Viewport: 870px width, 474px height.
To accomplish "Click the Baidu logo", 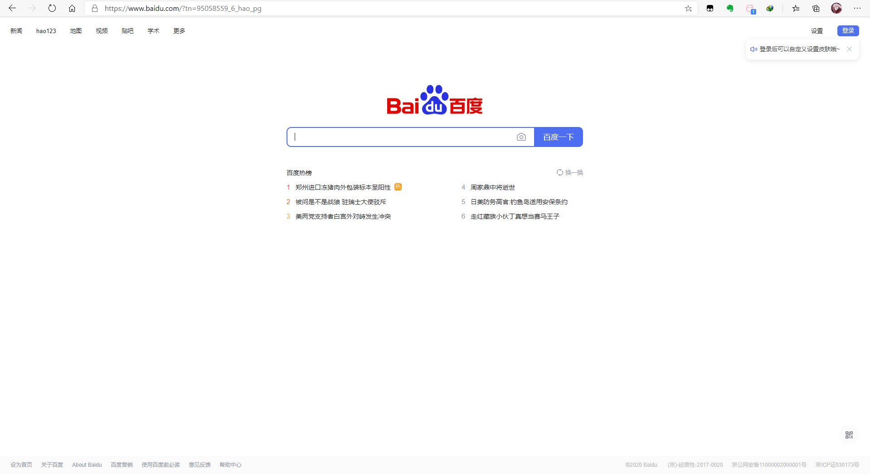I will coord(434,100).
